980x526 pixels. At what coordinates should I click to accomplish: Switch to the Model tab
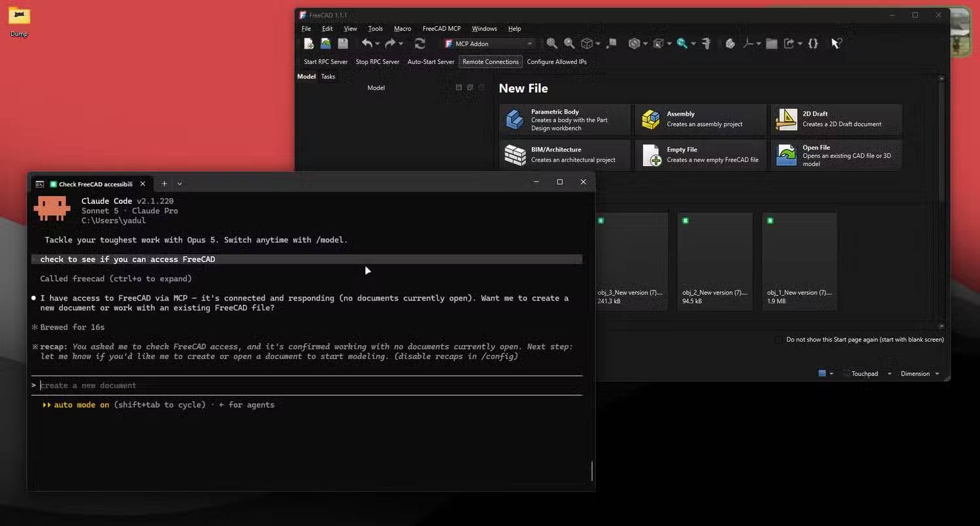306,76
